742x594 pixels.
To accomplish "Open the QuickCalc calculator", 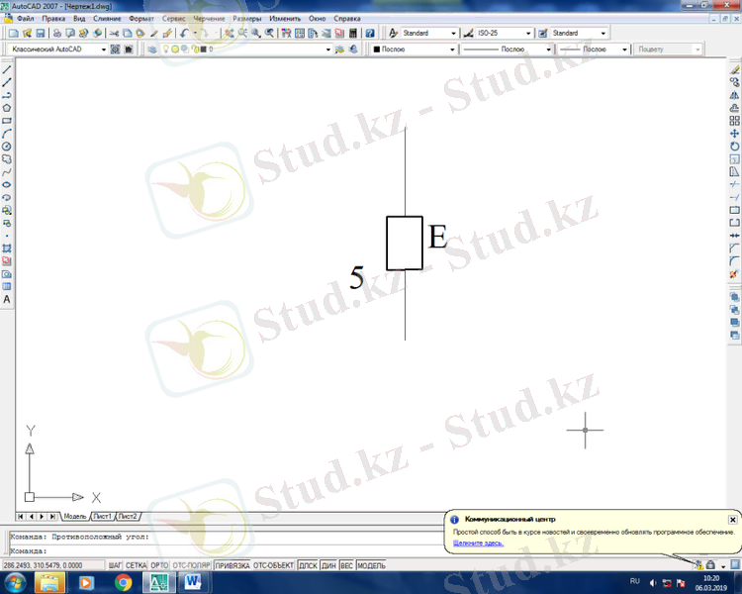I will pyautogui.click(x=353, y=33).
